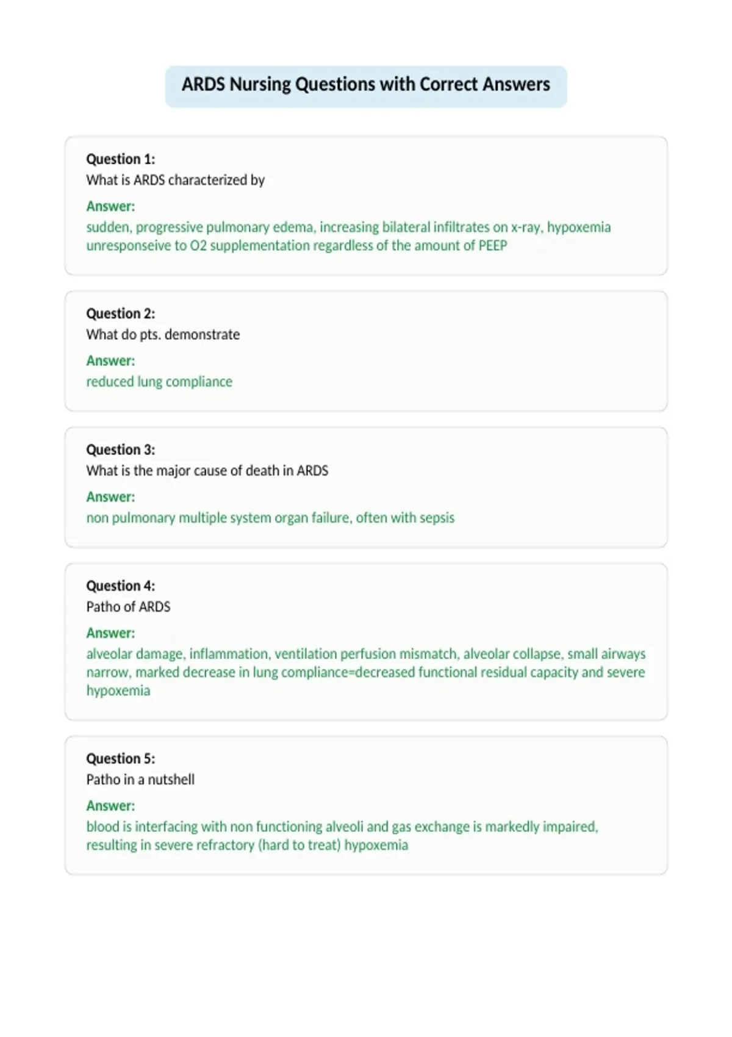Click the green 'Answer:' label under Question 1
The image size is (732, 1037).
pos(110,206)
